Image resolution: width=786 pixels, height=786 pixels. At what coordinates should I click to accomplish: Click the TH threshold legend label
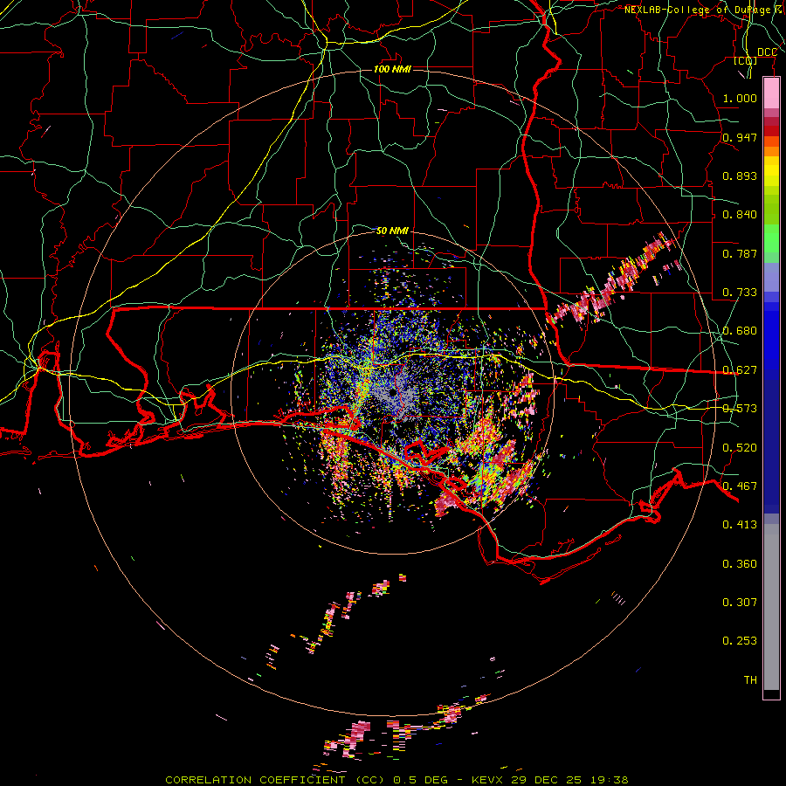click(750, 680)
